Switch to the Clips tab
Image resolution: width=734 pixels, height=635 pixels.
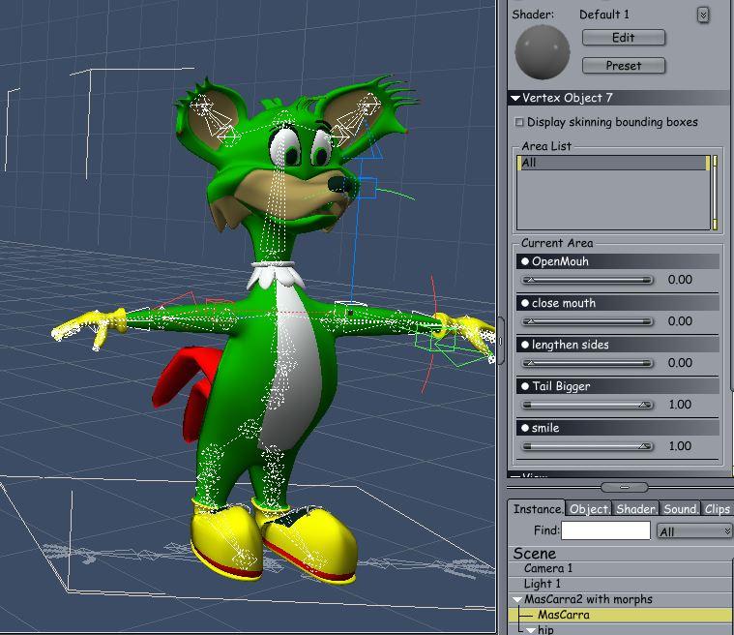(x=717, y=509)
